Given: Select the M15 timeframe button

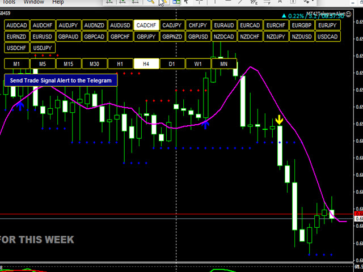Looking at the screenshot, I should tap(69, 64).
